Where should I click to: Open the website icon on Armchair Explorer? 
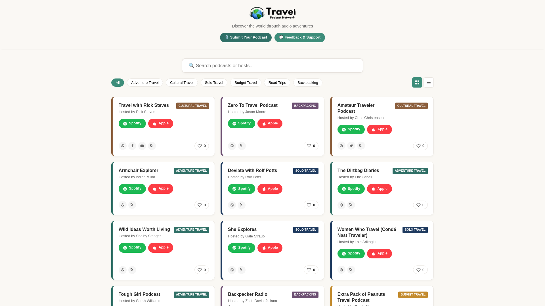123,205
